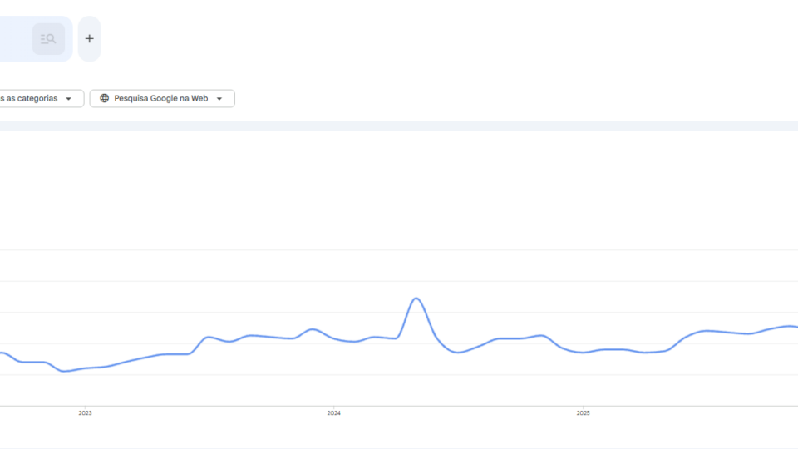Click the trend line's far right end
The image size is (798, 449).
point(795,327)
